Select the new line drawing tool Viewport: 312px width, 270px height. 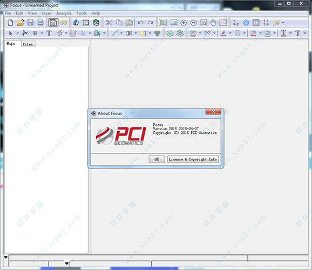click(114, 33)
